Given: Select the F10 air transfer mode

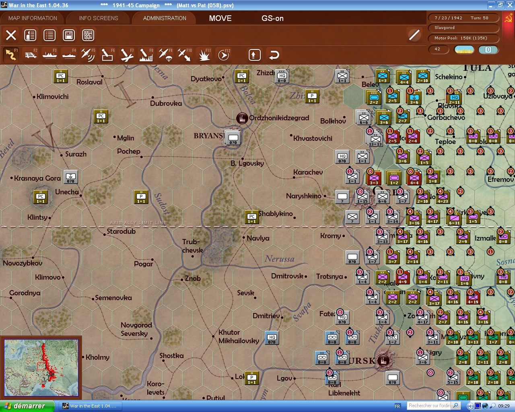Looking at the screenshot, I should click(185, 55).
